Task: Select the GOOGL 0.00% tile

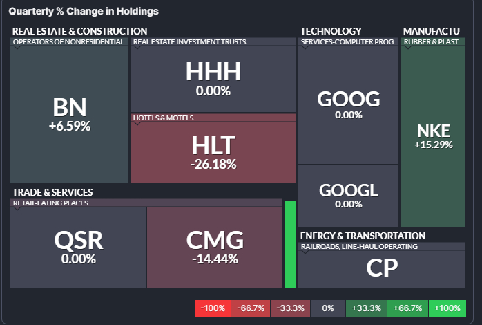Action: (x=348, y=195)
